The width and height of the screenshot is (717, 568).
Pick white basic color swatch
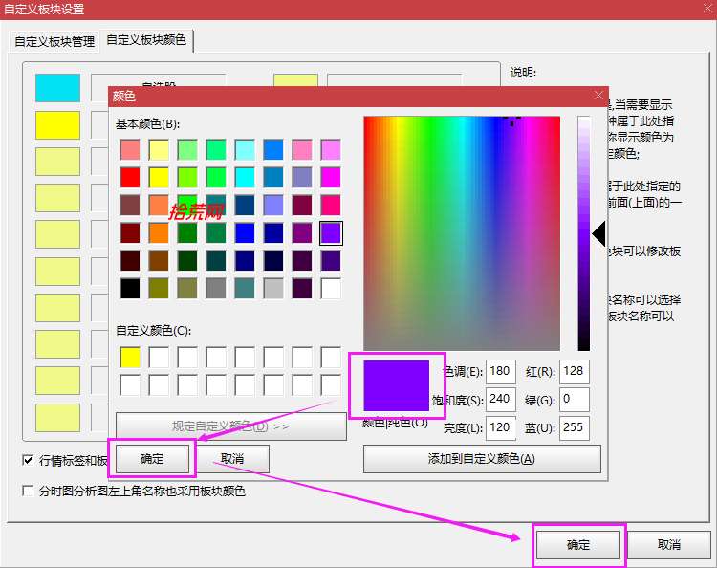coord(331,289)
